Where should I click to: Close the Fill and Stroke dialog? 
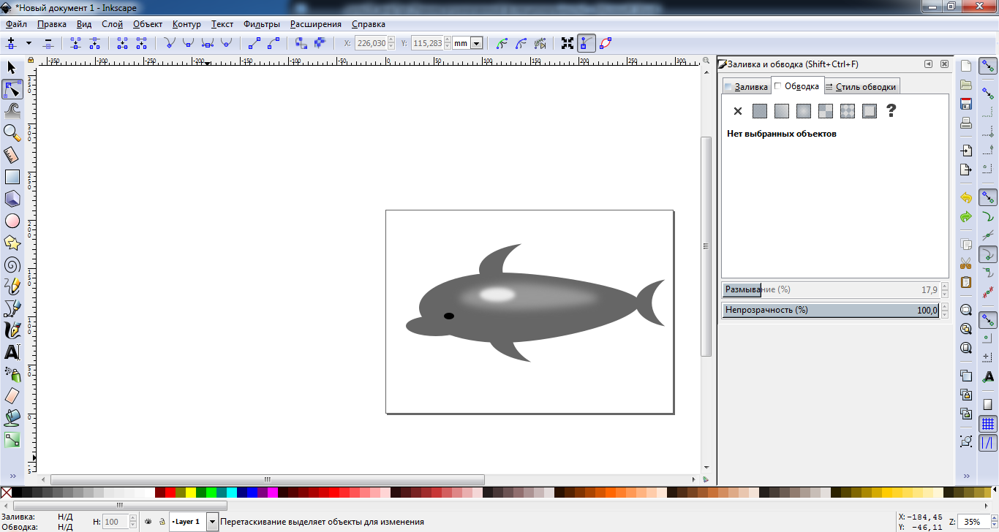tap(945, 64)
